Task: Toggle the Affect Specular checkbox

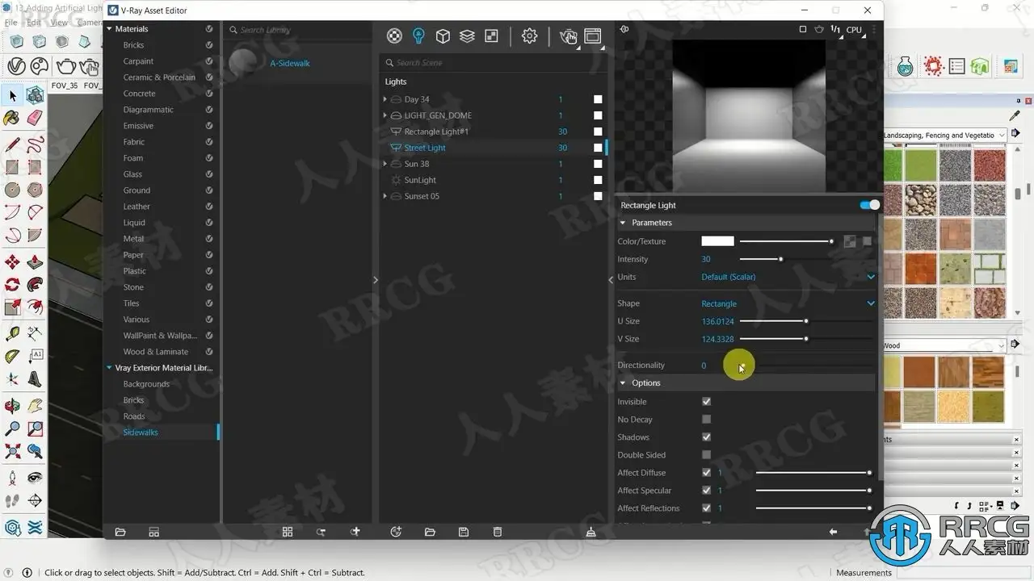Action: point(707,491)
